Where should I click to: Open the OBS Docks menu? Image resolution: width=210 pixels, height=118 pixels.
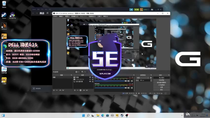[x=75, y=16]
